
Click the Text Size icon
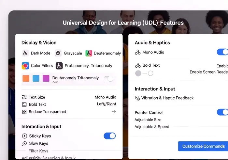24,97
